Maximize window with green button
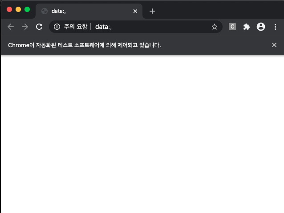The image size is (284, 213). click(27, 9)
